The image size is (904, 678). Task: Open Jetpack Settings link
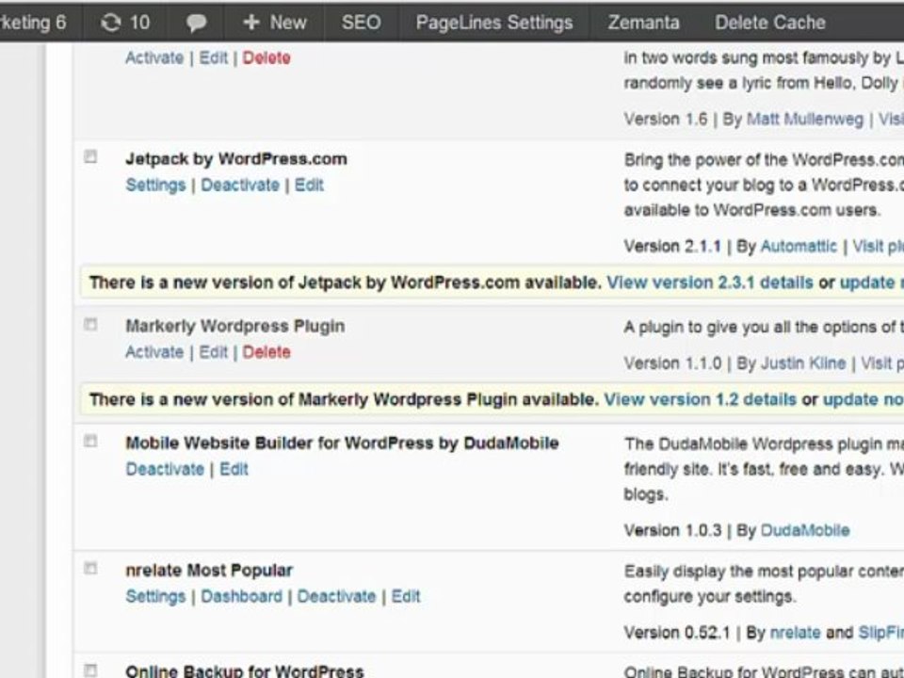155,186
